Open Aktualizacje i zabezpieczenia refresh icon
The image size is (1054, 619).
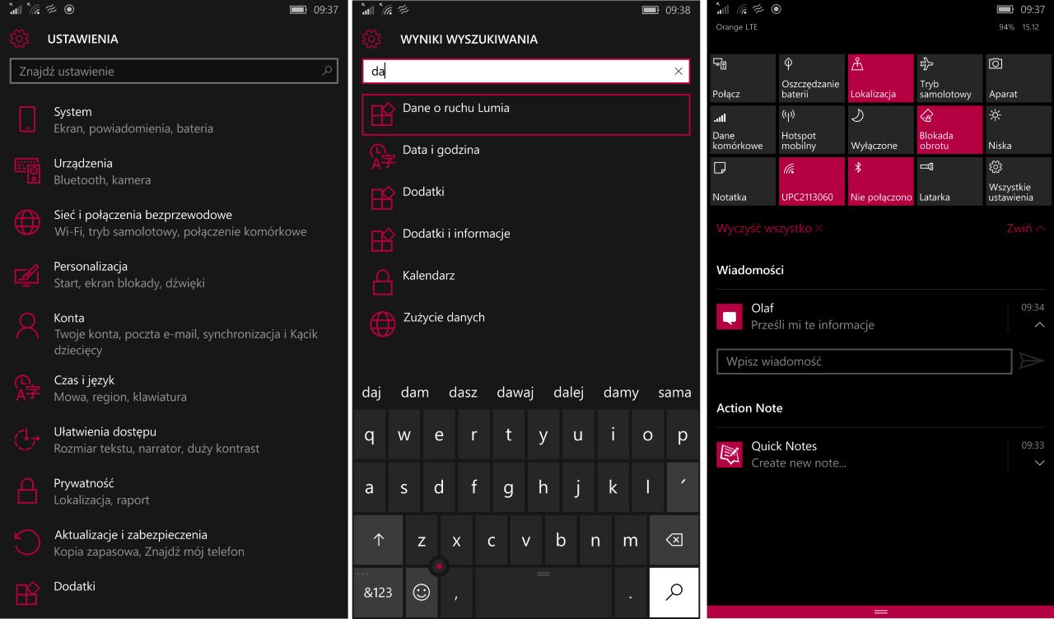tap(27, 542)
